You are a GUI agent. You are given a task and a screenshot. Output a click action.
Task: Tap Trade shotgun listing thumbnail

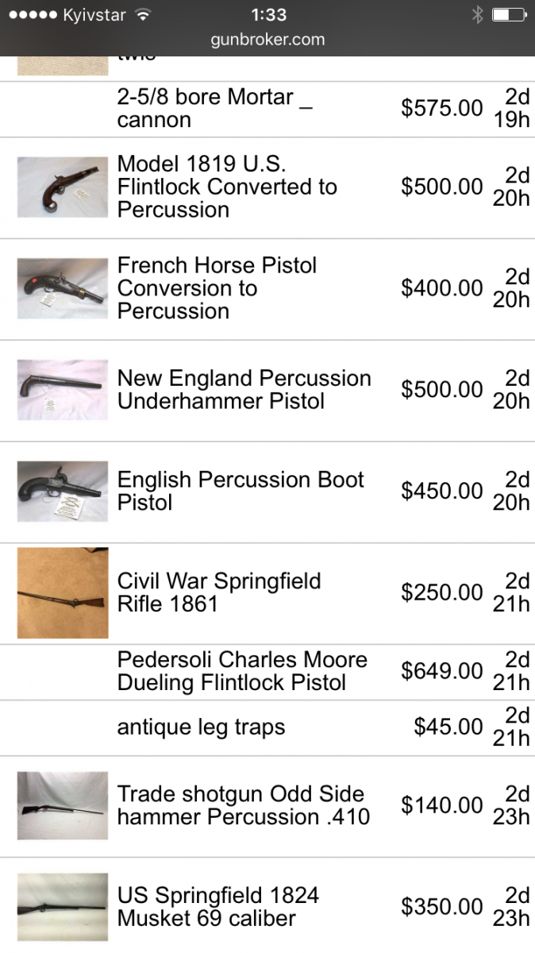pos(62,805)
